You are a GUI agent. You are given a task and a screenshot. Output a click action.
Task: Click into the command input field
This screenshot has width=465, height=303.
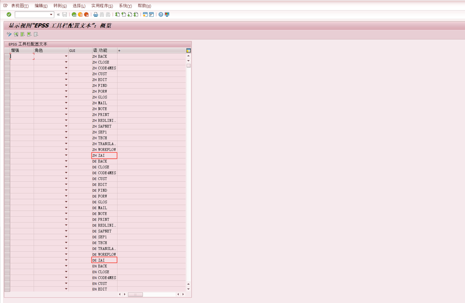(x=32, y=14)
